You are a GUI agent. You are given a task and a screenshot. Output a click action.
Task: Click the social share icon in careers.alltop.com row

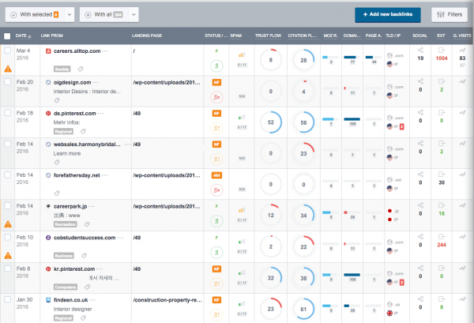click(x=420, y=50)
